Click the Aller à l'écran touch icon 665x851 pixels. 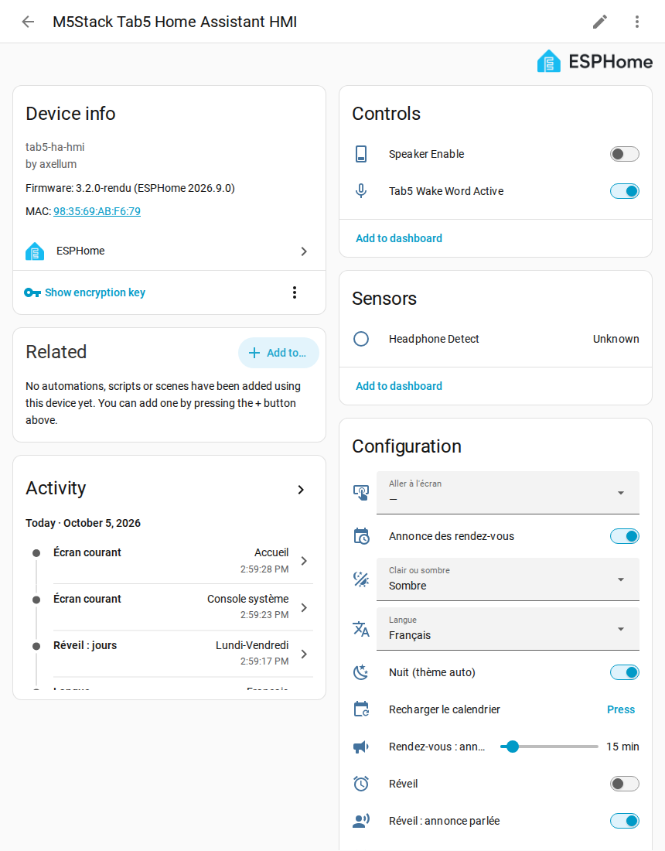(x=360, y=493)
